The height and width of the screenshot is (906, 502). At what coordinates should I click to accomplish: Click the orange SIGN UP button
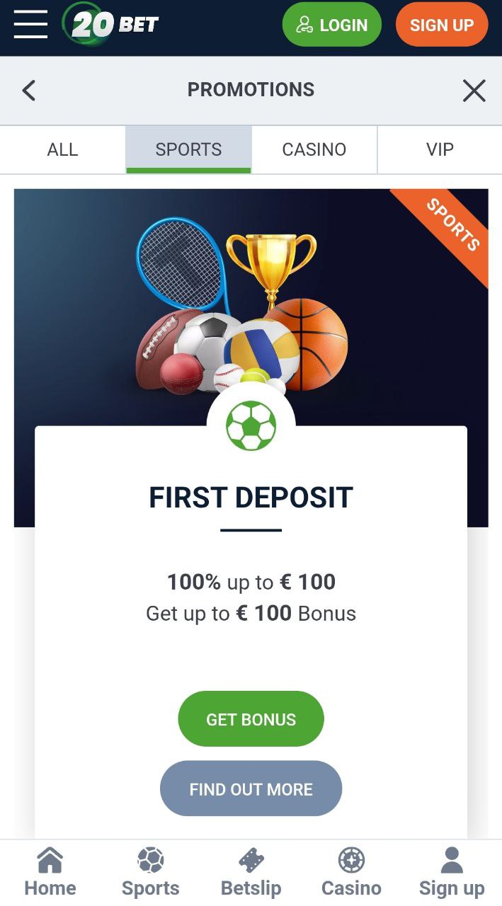click(442, 25)
